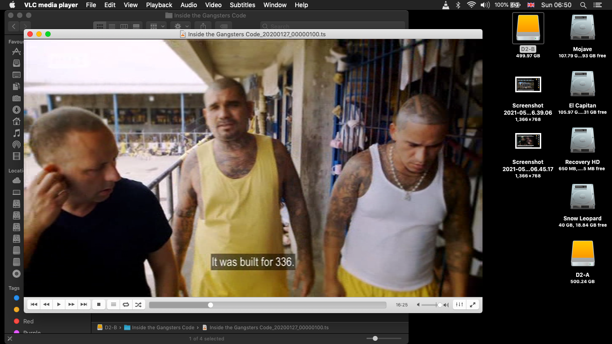Stop video playback
The width and height of the screenshot is (612, 344).
click(x=99, y=305)
